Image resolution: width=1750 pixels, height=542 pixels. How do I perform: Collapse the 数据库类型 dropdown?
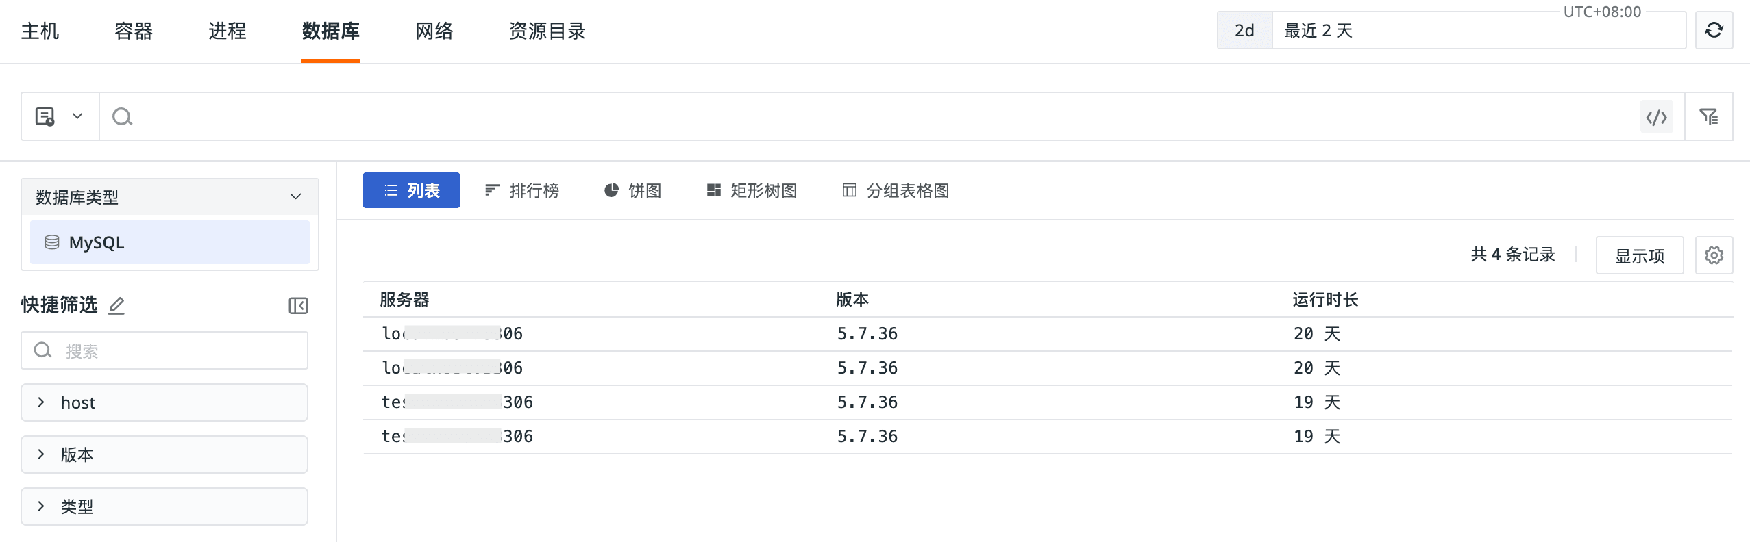(295, 197)
